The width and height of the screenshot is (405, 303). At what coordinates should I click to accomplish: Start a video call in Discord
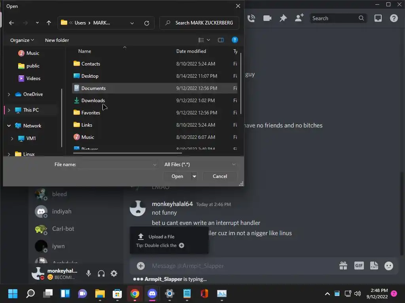pos(267,18)
